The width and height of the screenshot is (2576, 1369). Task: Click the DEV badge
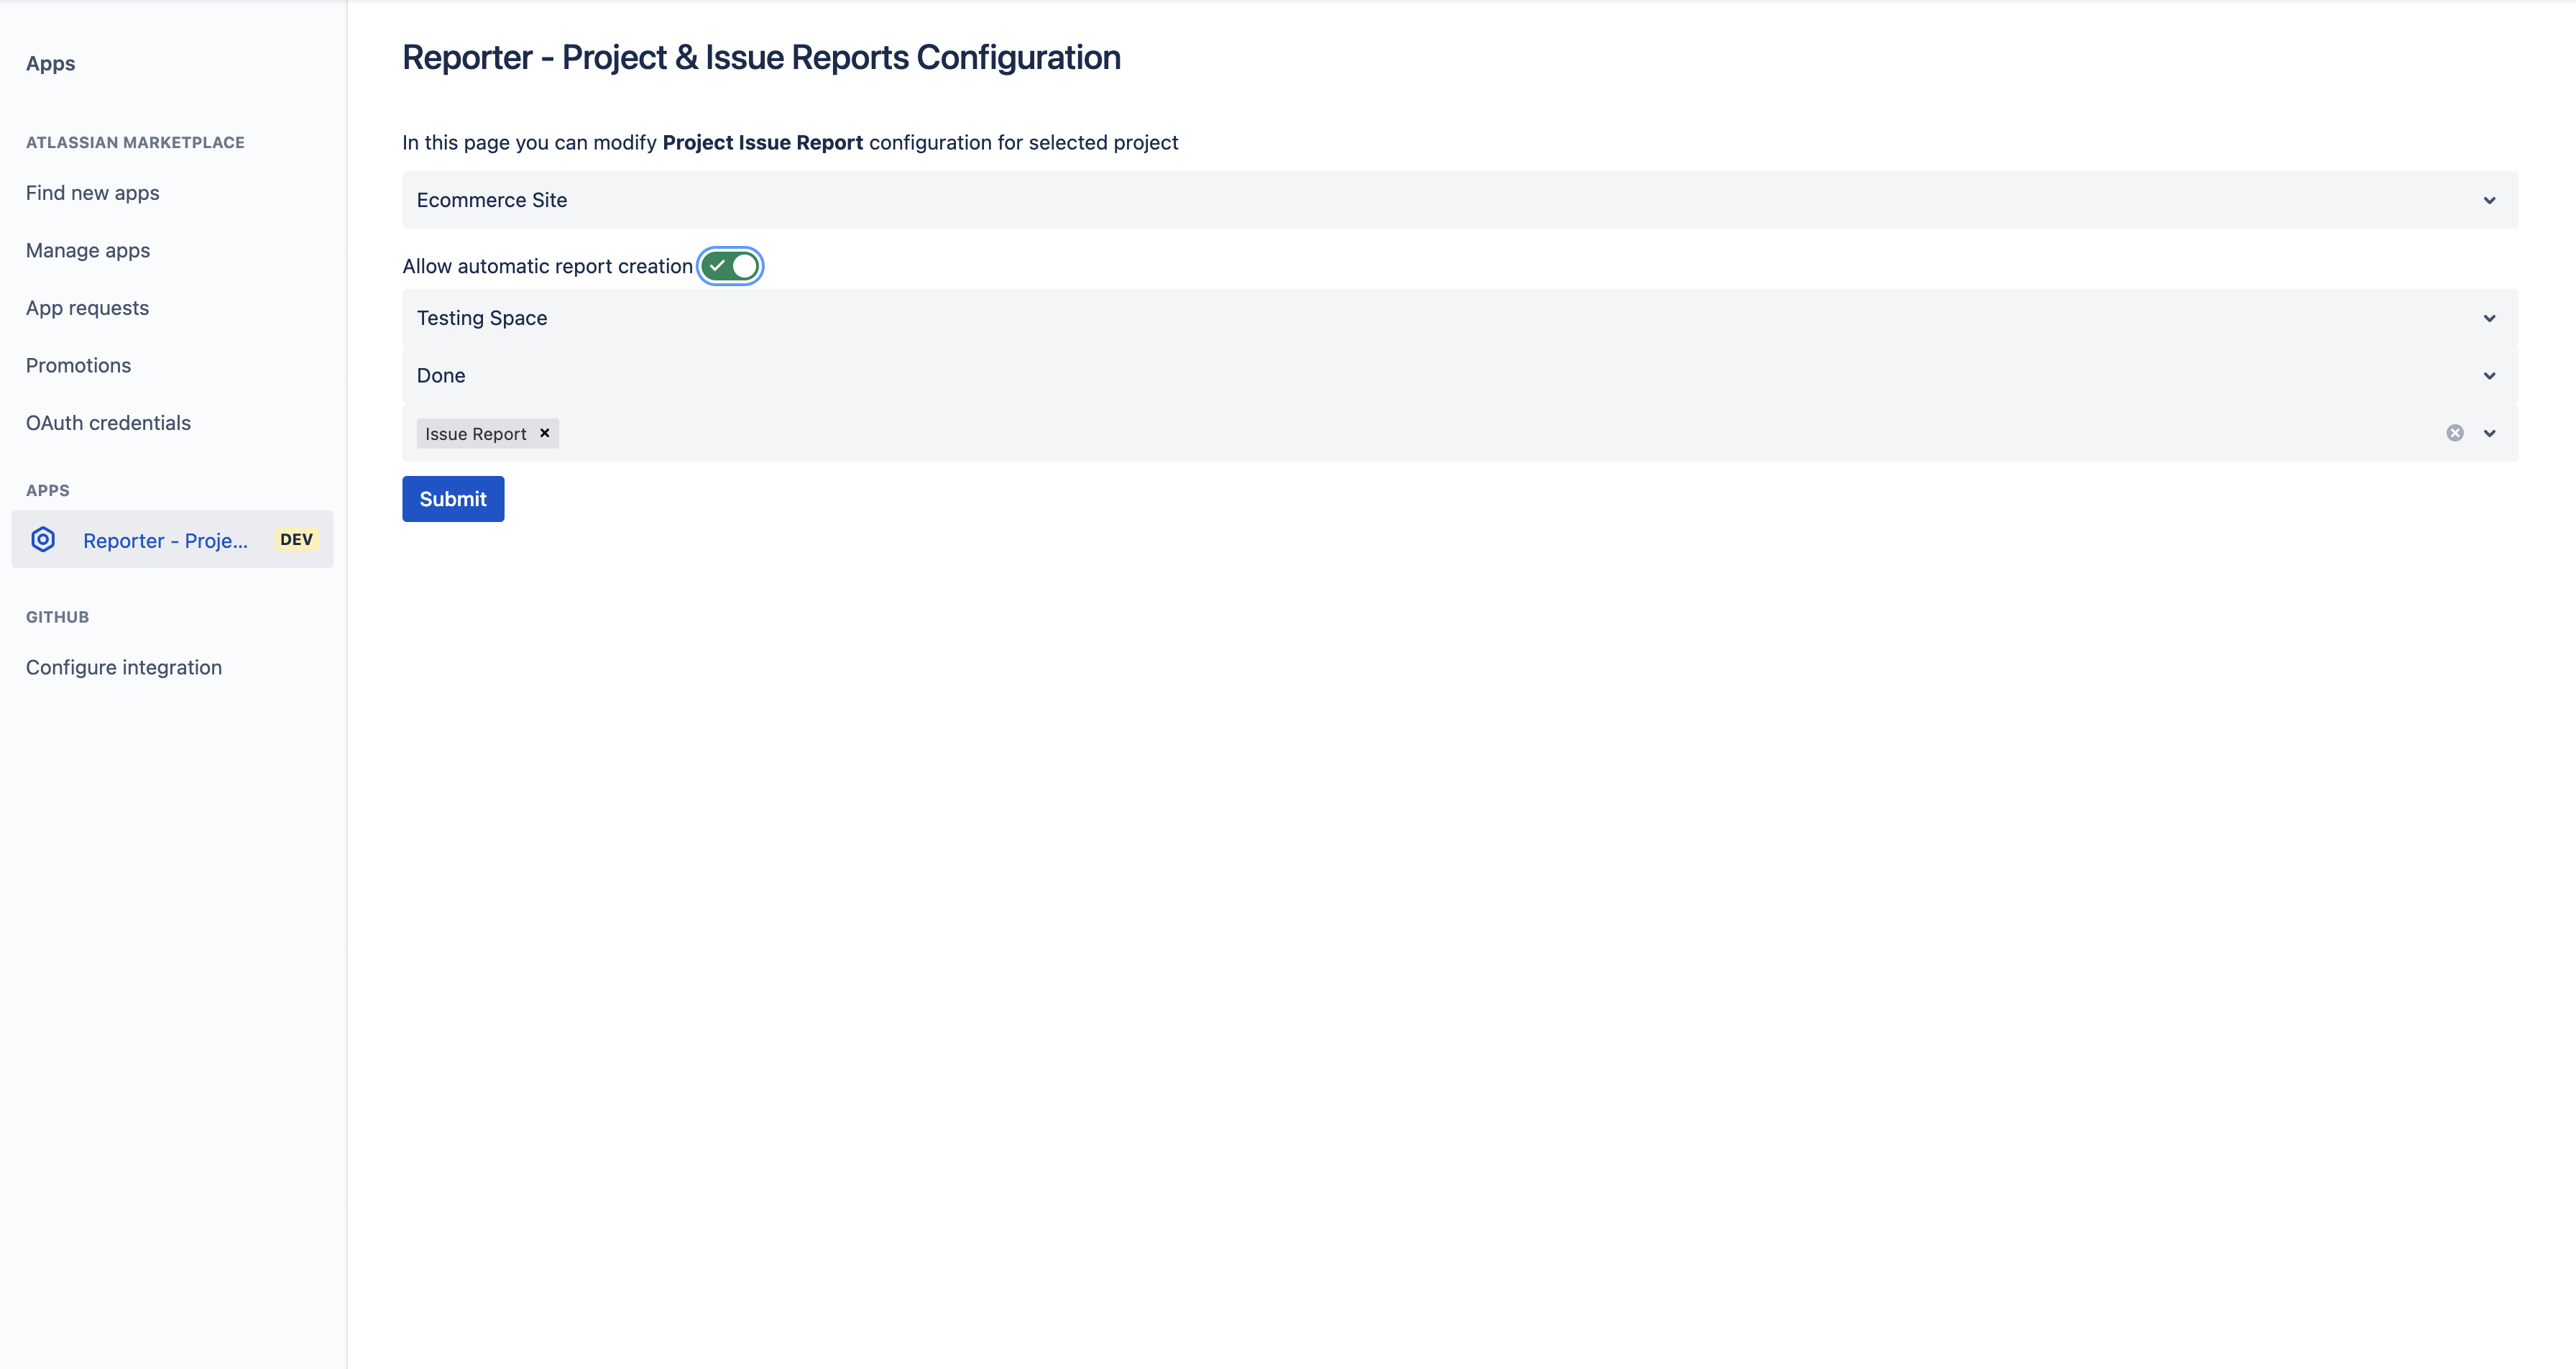click(x=296, y=539)
